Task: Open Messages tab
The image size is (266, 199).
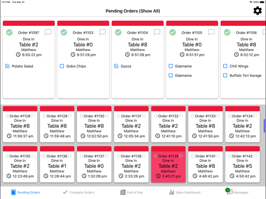Action: 237,192
